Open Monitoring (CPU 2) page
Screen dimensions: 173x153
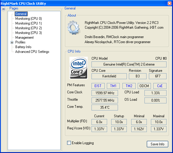click(x=29, y=28)
